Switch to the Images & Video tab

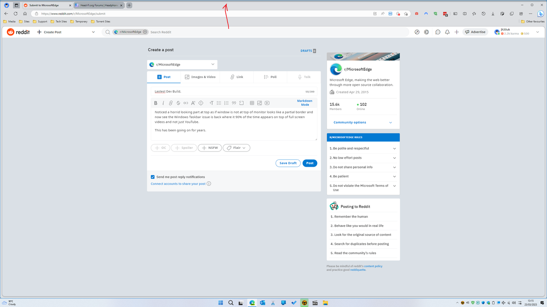tap(200, 77)
